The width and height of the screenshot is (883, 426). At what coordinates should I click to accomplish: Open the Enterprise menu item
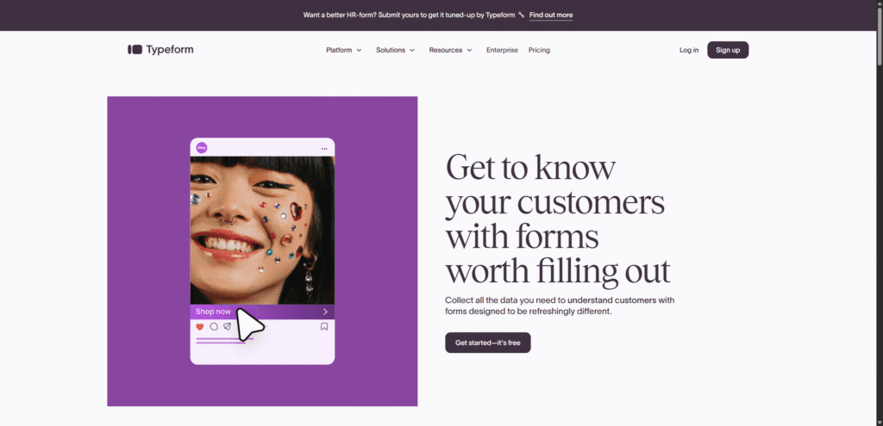502,50
